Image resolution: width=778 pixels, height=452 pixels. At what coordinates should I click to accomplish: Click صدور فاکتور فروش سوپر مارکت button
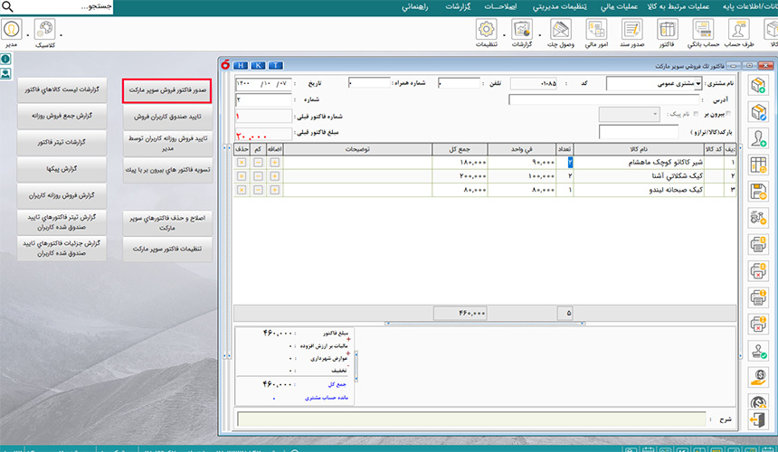pyautogui.click(x=167, y=90)
